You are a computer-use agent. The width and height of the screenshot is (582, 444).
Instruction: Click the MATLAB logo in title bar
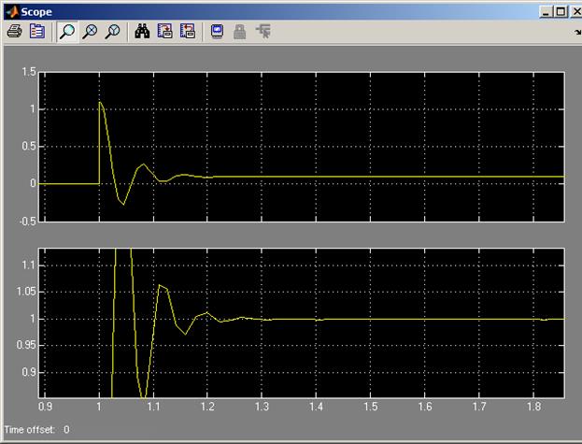[12, 12]
